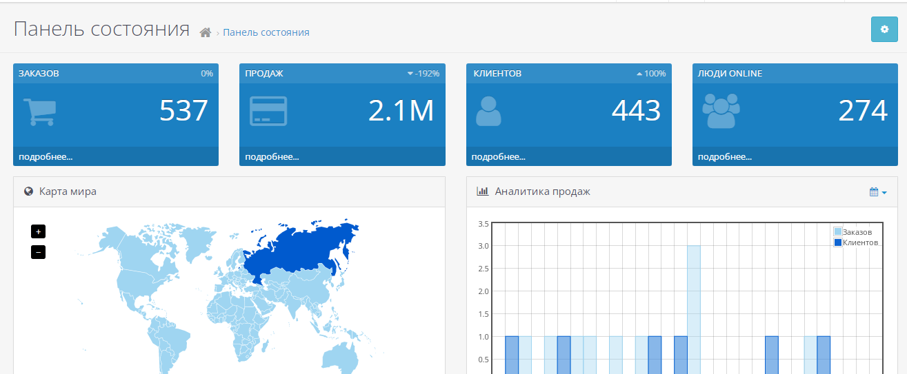This screenshot has width=907, height=374.
Task: Click the shopping cart icon in Заказов tile
Action: 39,112
